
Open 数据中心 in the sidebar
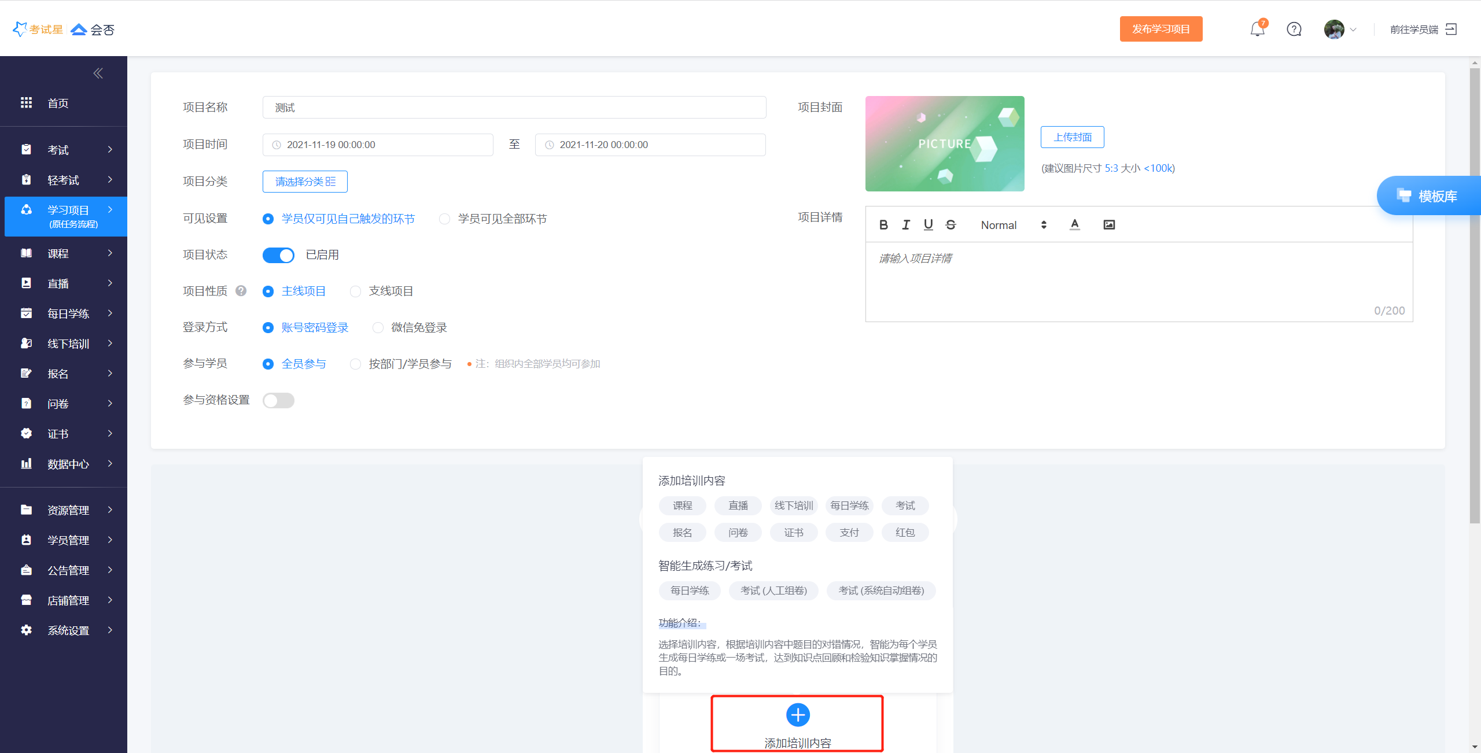click(68, 464)
